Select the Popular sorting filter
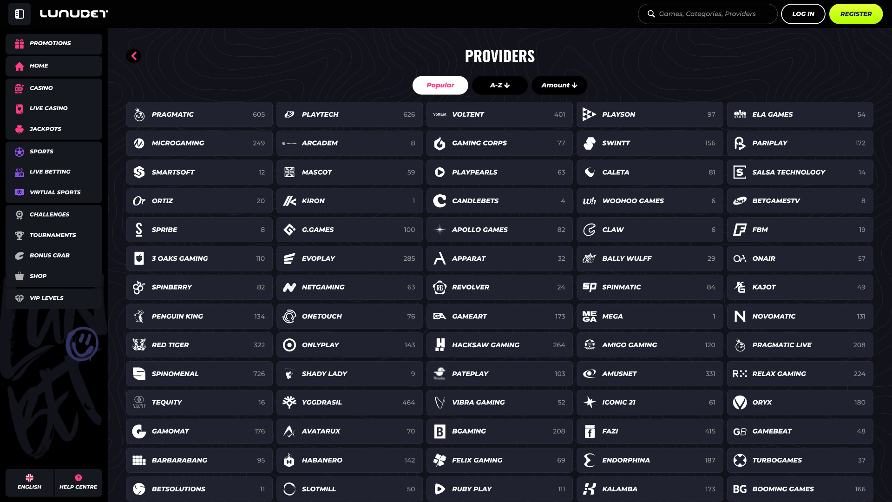Screen dimensions: 892x502 (440, 86)
